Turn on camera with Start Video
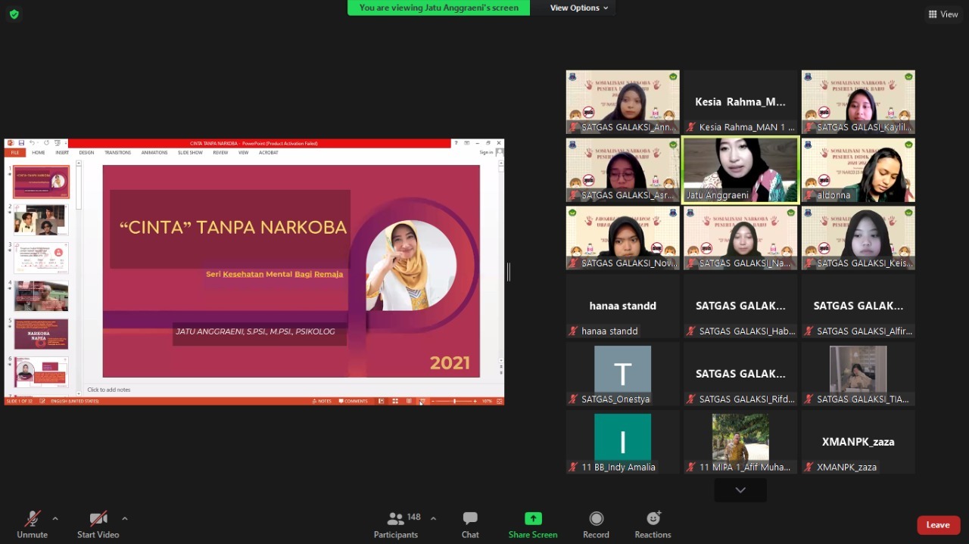The width and height of the screenshot is (969, 544). (98, 519)
